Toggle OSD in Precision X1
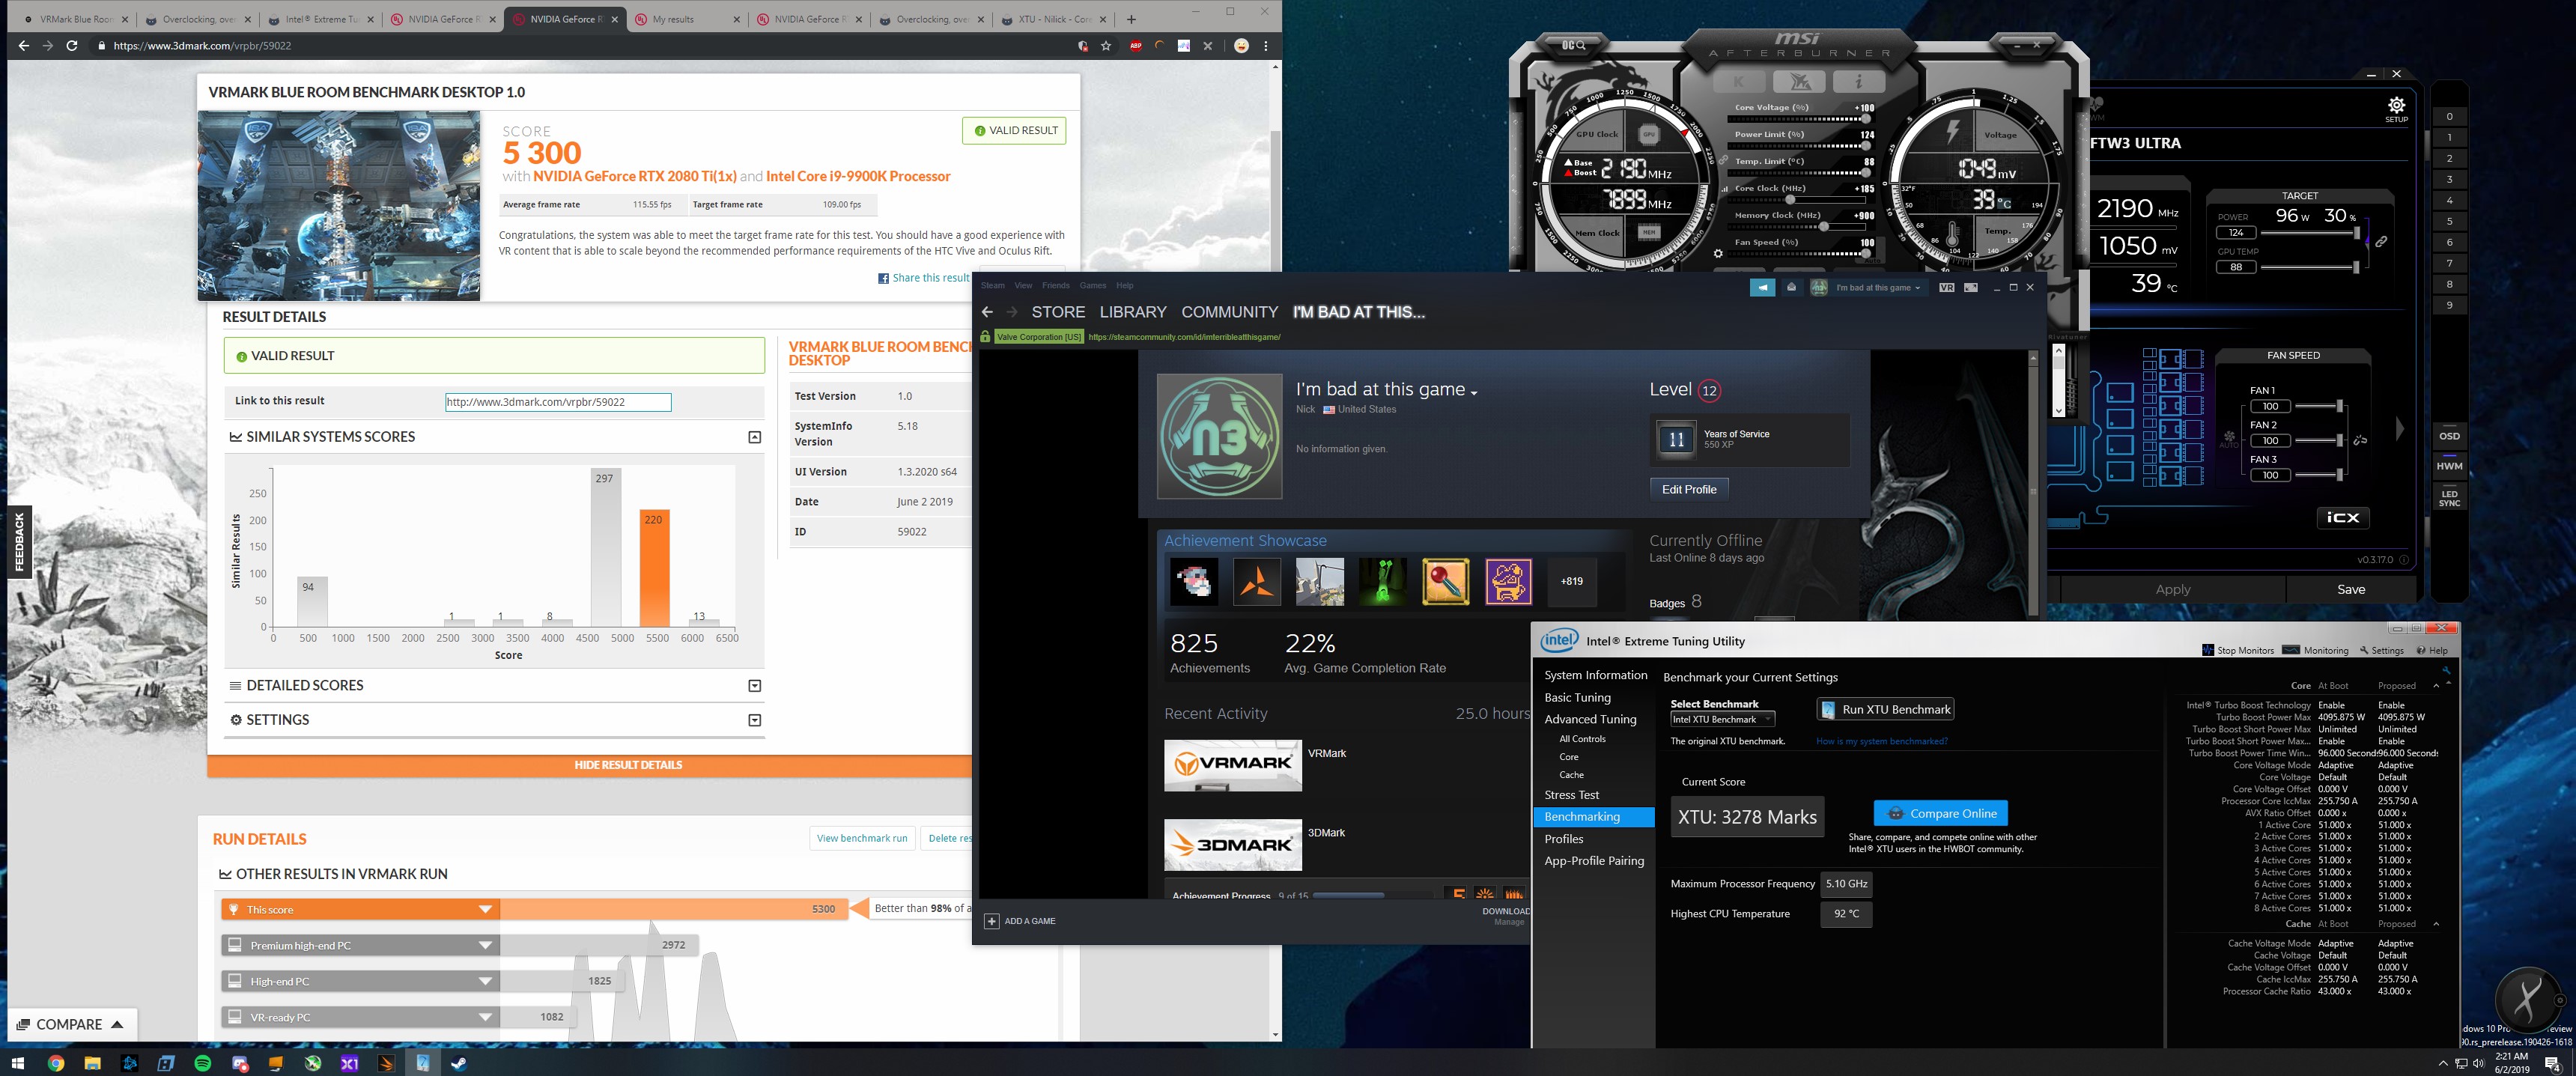This screenshot has width=2576, height=1076. tap(2449, 436)
